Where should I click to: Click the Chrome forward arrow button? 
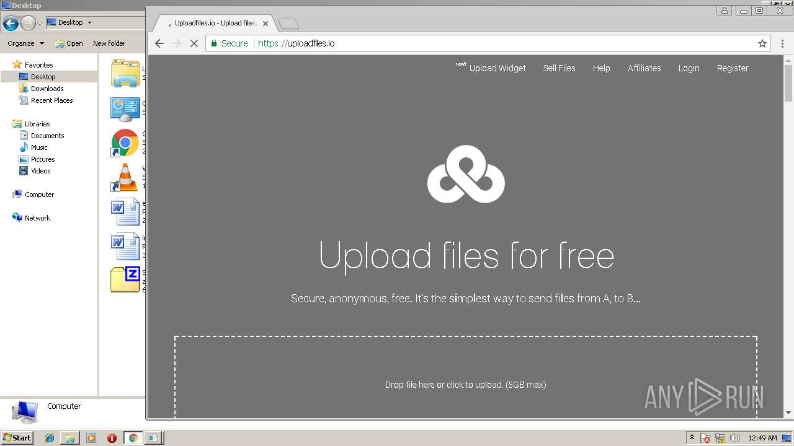click(177, 43)
